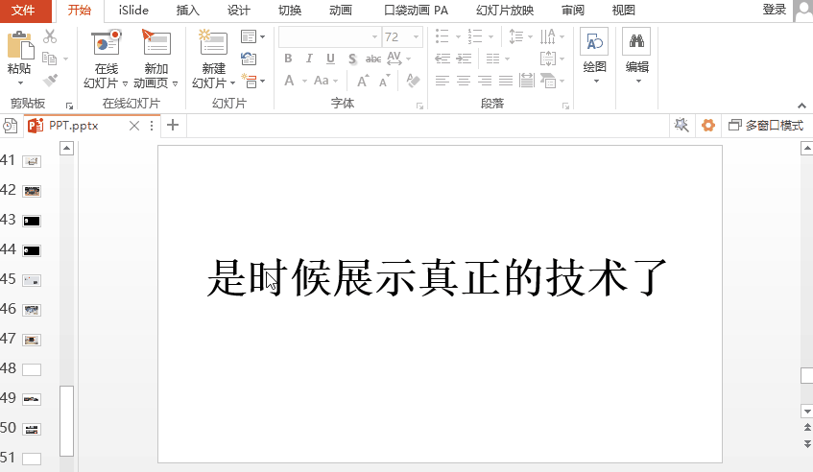
Task: Open the Online Slides (在线幻灯片) button
Action: tap(107, 59)
